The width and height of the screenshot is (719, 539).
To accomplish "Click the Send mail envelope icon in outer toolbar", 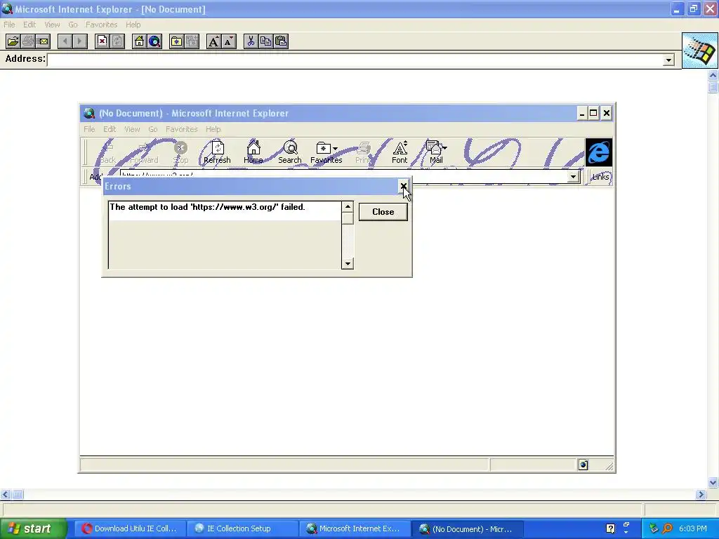I will 43,41.
